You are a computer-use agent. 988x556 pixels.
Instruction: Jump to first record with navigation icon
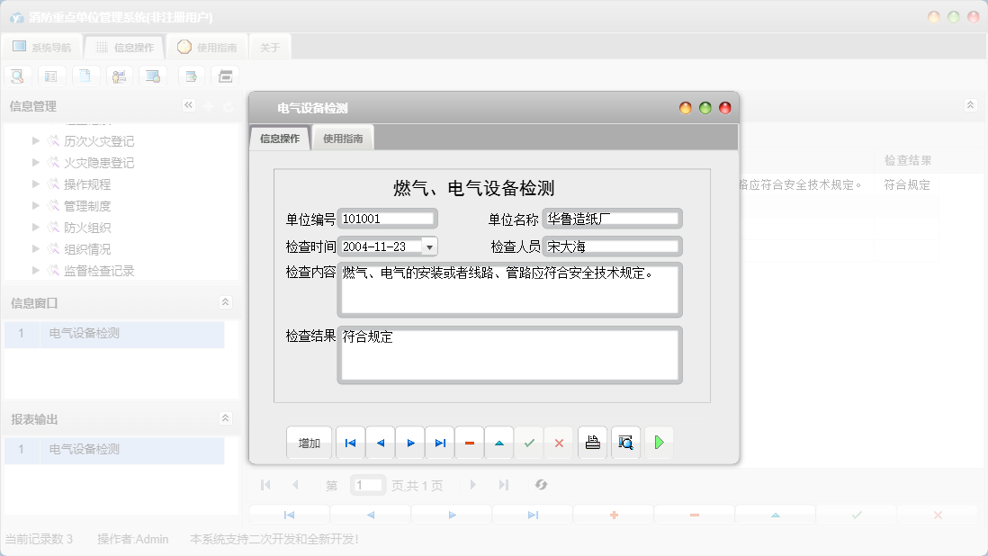coord(350,442)
